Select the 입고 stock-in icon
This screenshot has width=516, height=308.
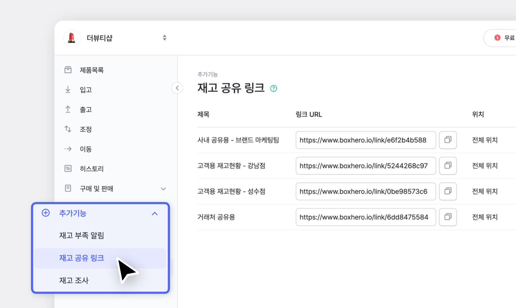(68, 89)
